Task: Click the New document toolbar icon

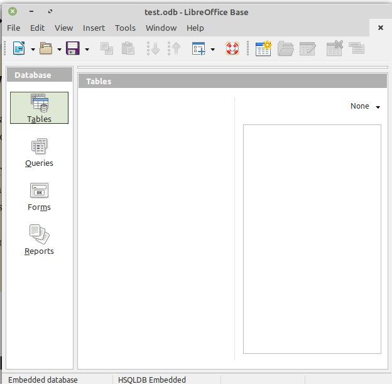Action: 19,48
